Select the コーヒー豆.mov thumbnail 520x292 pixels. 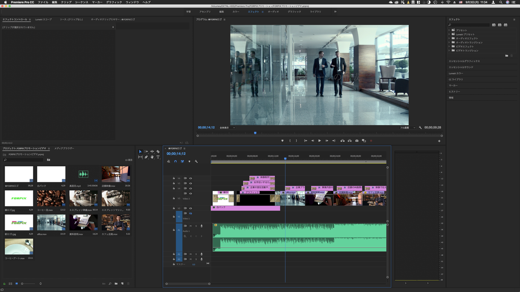tap(51, 198)
